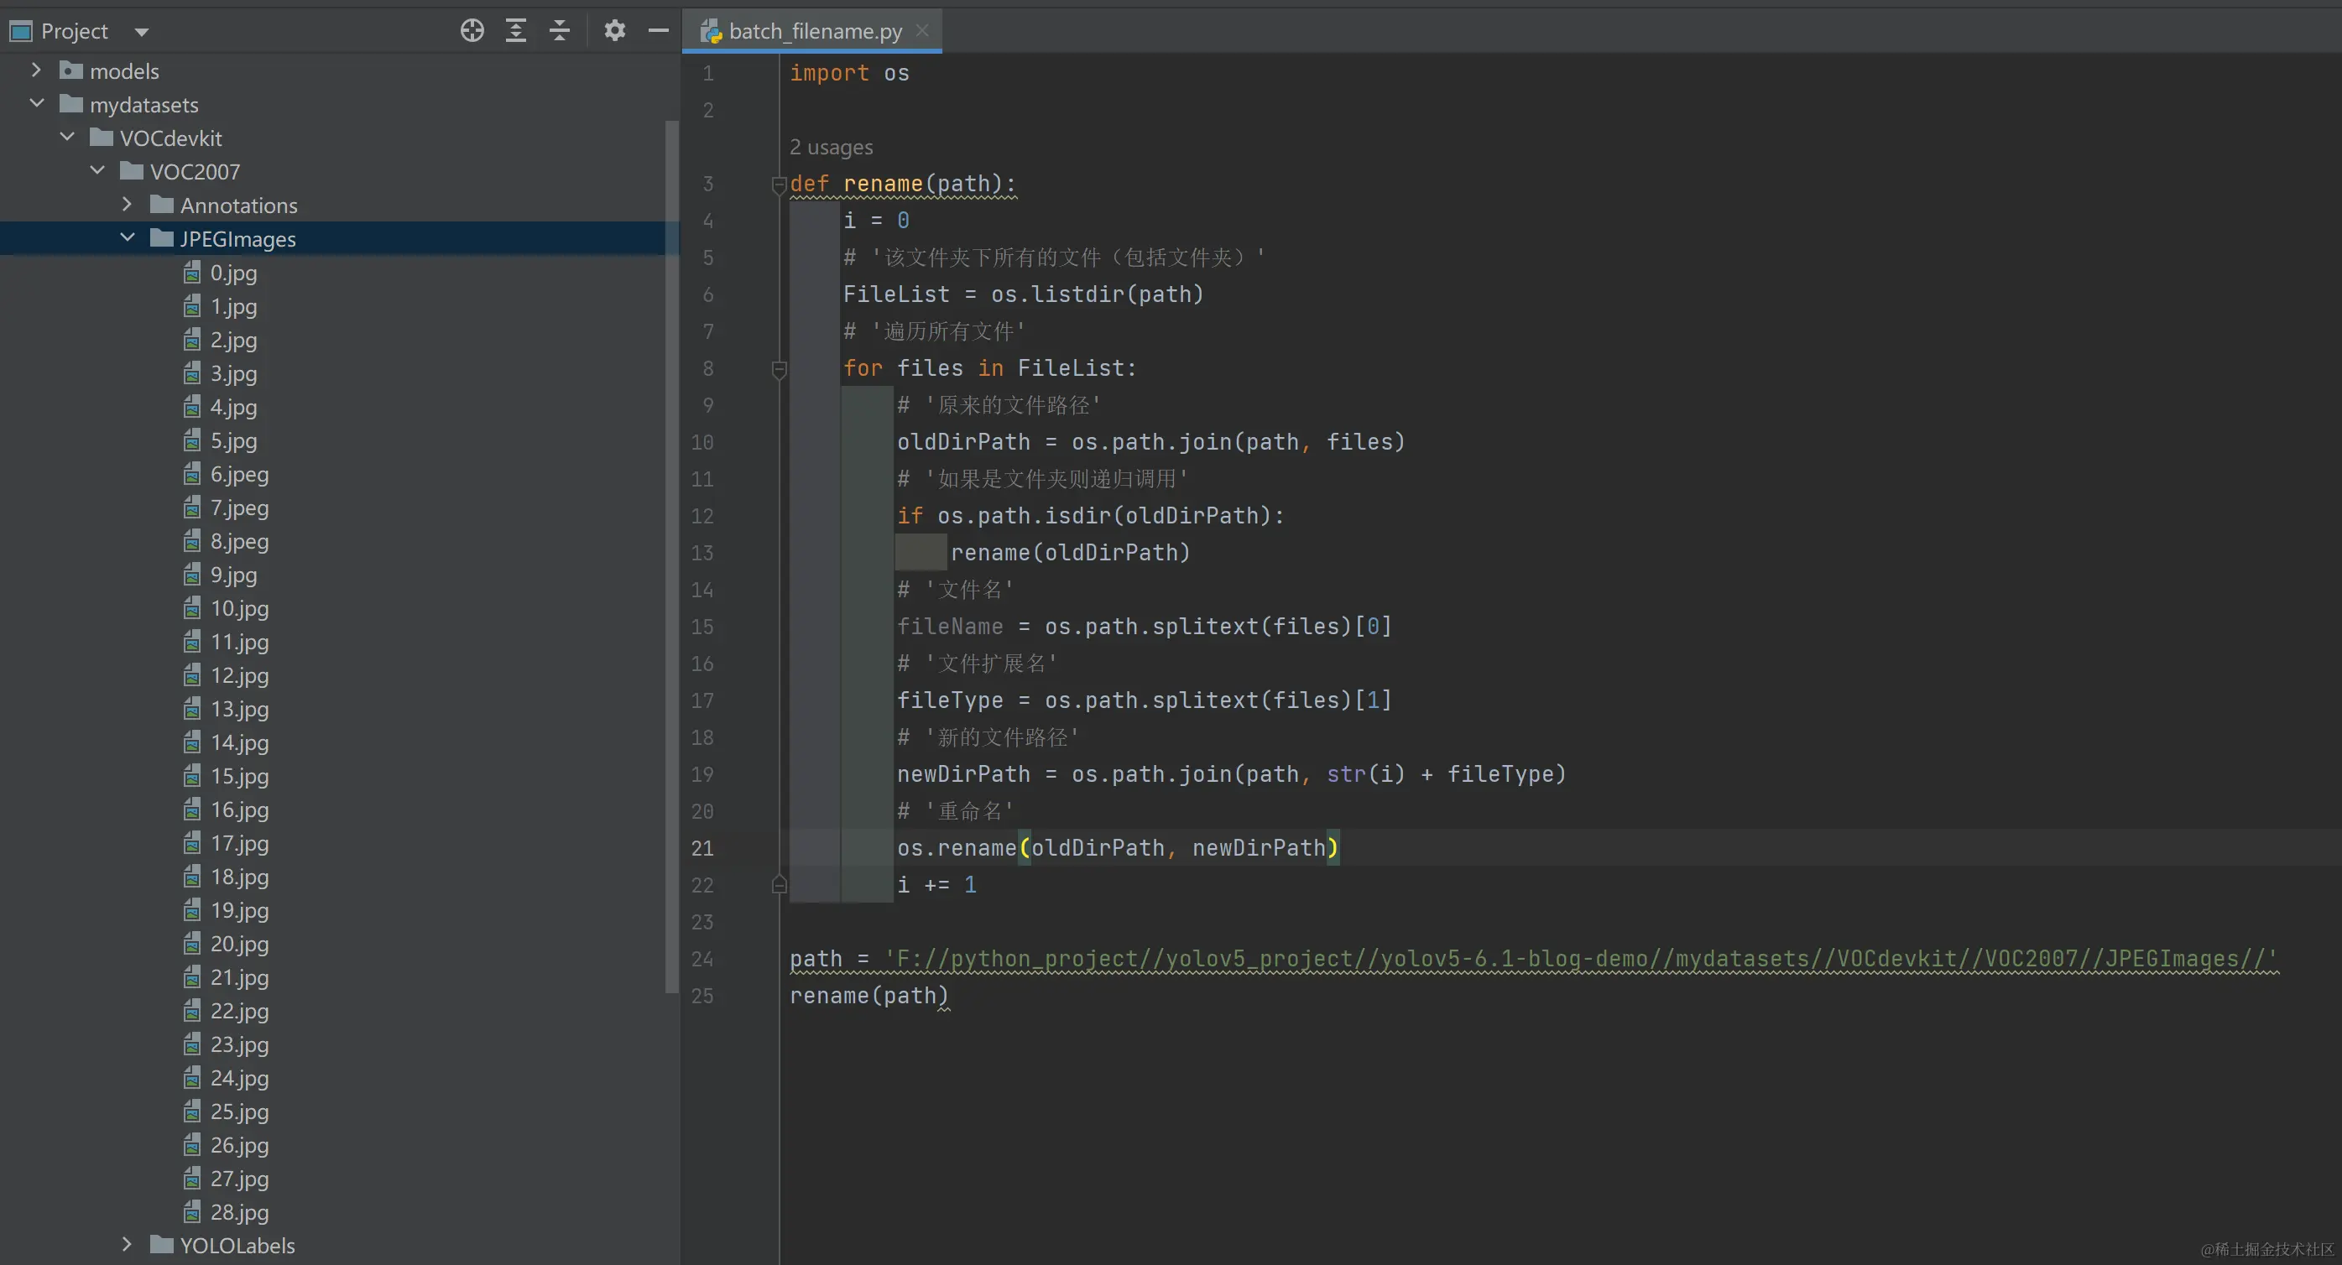Screen dimensions: 2342x1265
Task: Select file 17.jpg in the tree
Action: coord(239,843)
